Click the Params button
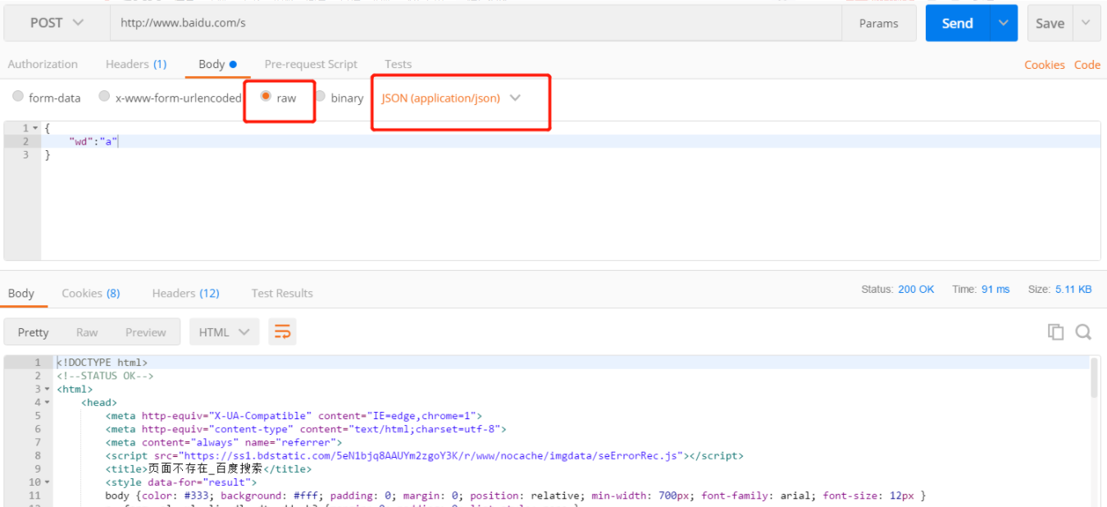1107x507 pixels. [x=879, y=23]
